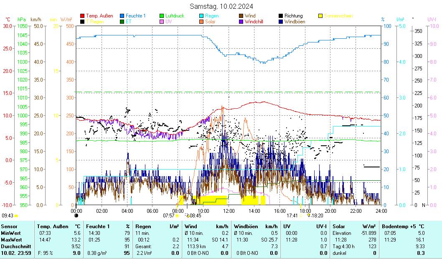
Task: Click the 12:00 label on time axis
Action: [x=229, y=211]
